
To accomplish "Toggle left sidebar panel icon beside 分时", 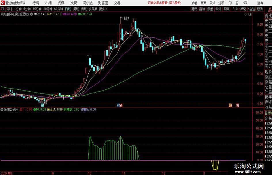I will (x=2, y=9).
